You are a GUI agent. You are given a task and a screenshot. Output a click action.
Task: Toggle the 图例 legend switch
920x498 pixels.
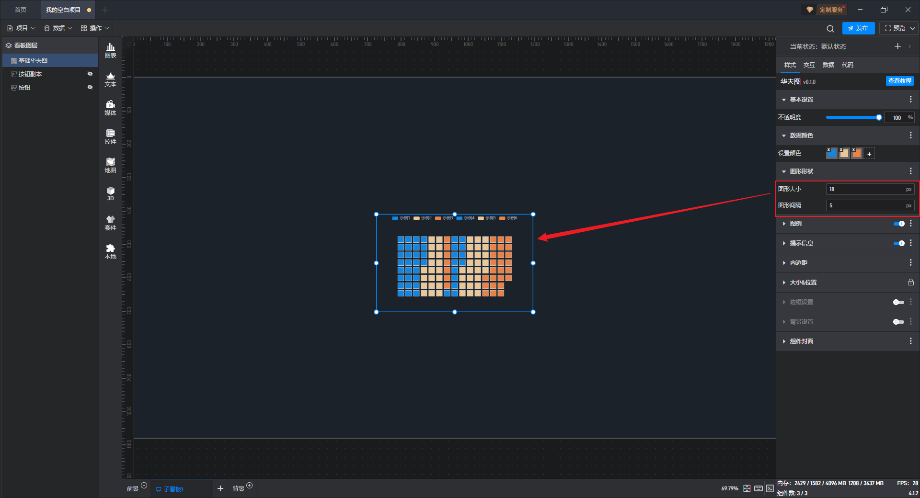(899, 224)
